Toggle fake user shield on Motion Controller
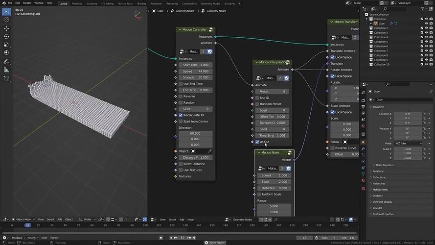This screenshot has height=245, width=435. [x=210, y=51]
